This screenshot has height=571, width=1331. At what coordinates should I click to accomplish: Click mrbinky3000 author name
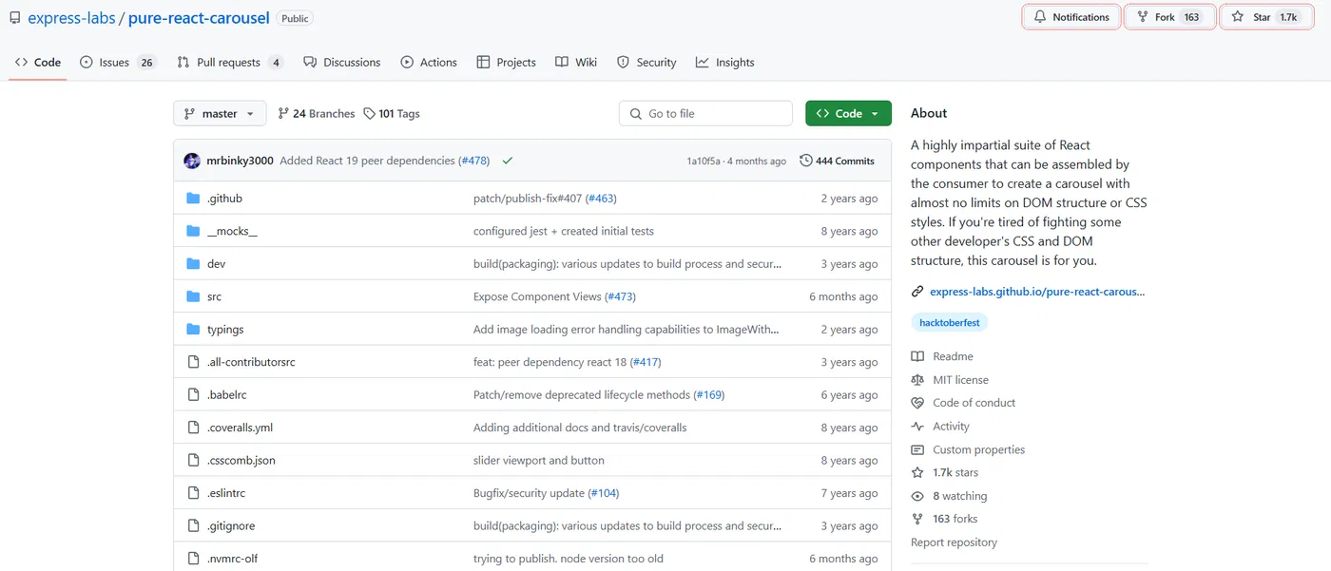tap(240, 161)
